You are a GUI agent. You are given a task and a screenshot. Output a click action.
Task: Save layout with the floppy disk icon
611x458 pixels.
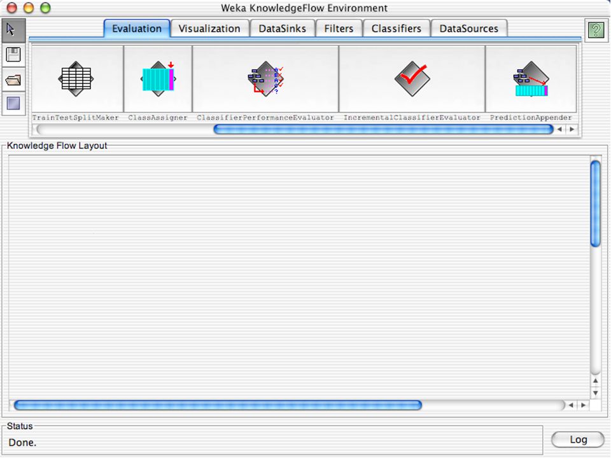click(x=13, y=55)
